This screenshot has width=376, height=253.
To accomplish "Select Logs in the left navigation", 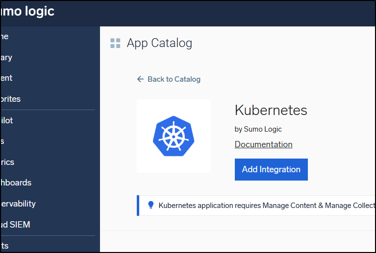I will (3, 141).
